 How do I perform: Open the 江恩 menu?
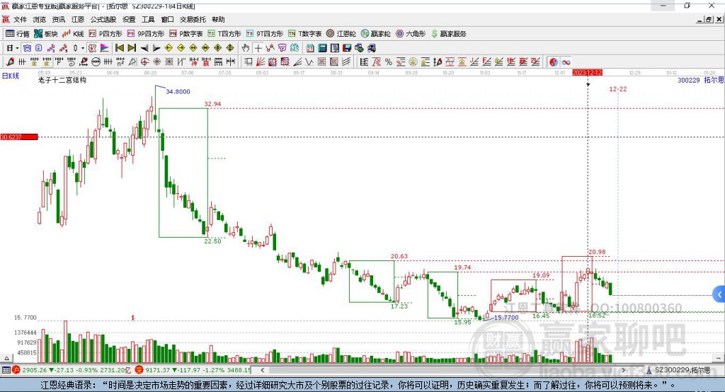coord(78,19)
